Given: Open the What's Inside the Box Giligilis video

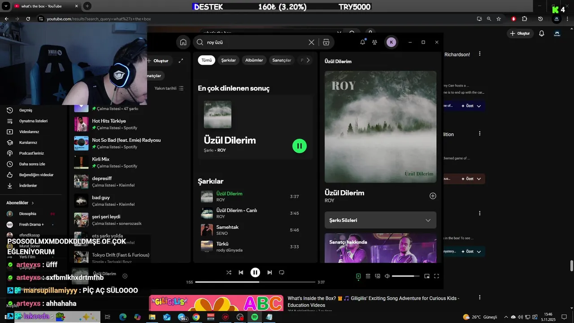Looking at the screenshot, I should [x=373, y=301].
